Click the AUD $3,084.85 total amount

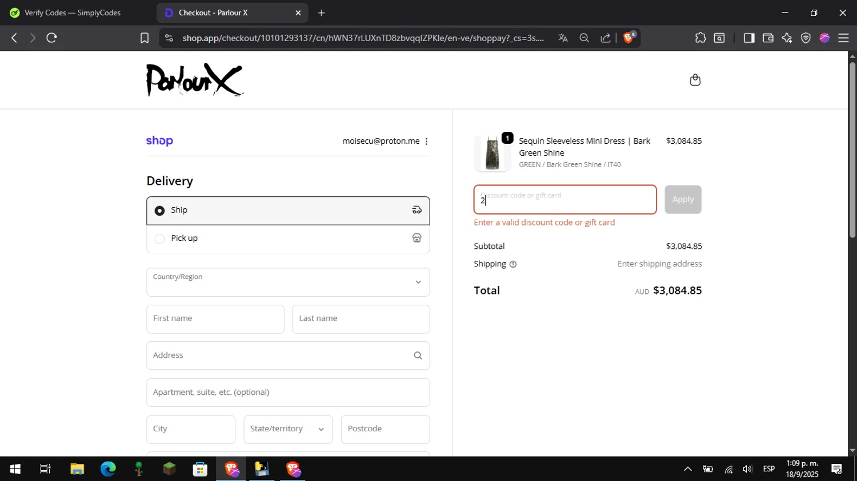pos(668,290)
